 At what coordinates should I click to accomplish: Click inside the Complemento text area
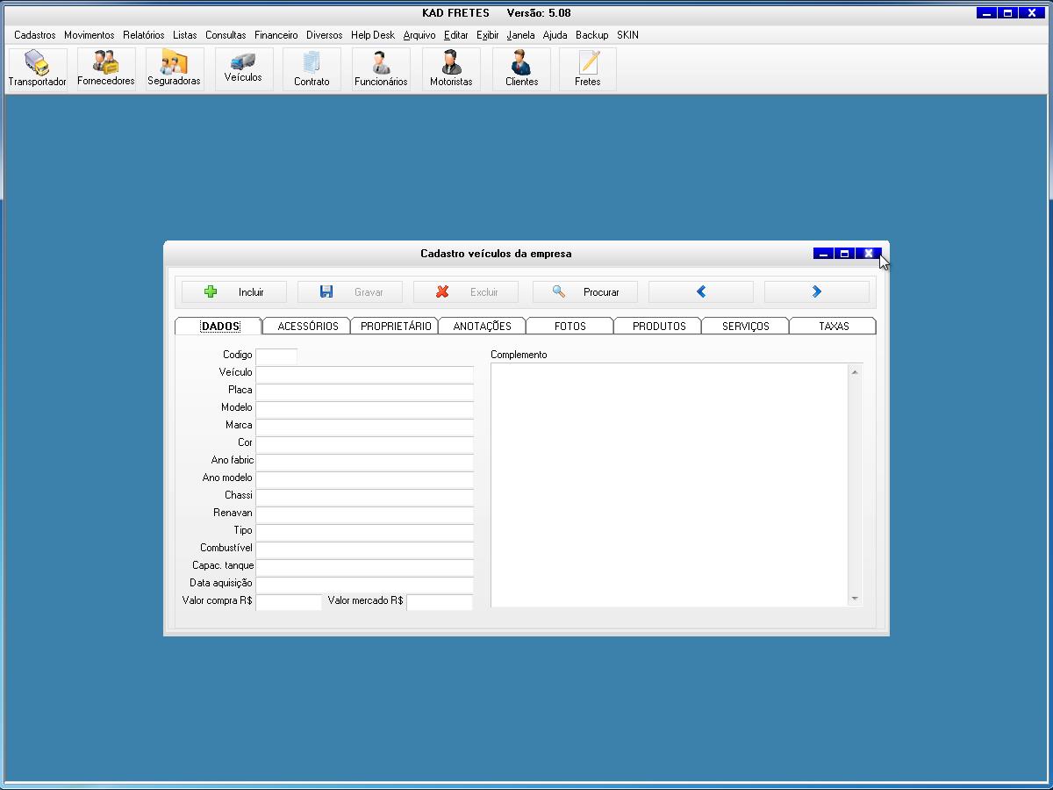669,485
